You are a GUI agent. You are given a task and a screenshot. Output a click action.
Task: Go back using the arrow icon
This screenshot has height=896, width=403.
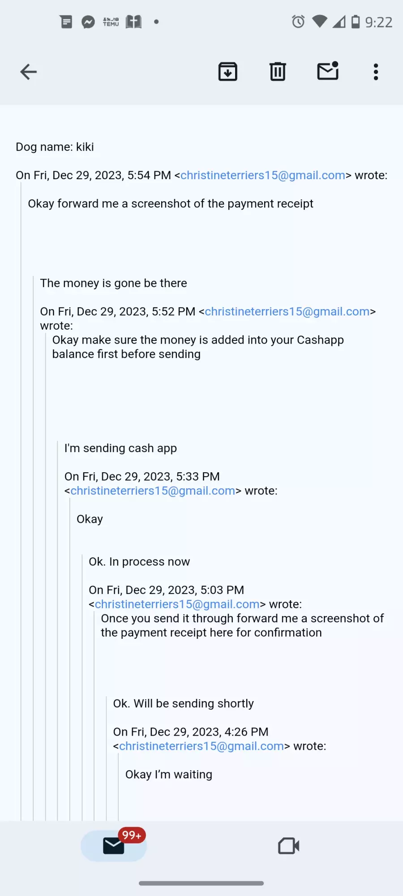tap(28, 72)
